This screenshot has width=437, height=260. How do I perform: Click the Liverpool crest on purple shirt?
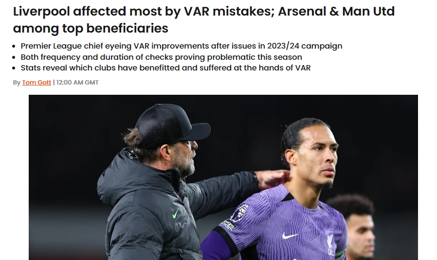330,244
